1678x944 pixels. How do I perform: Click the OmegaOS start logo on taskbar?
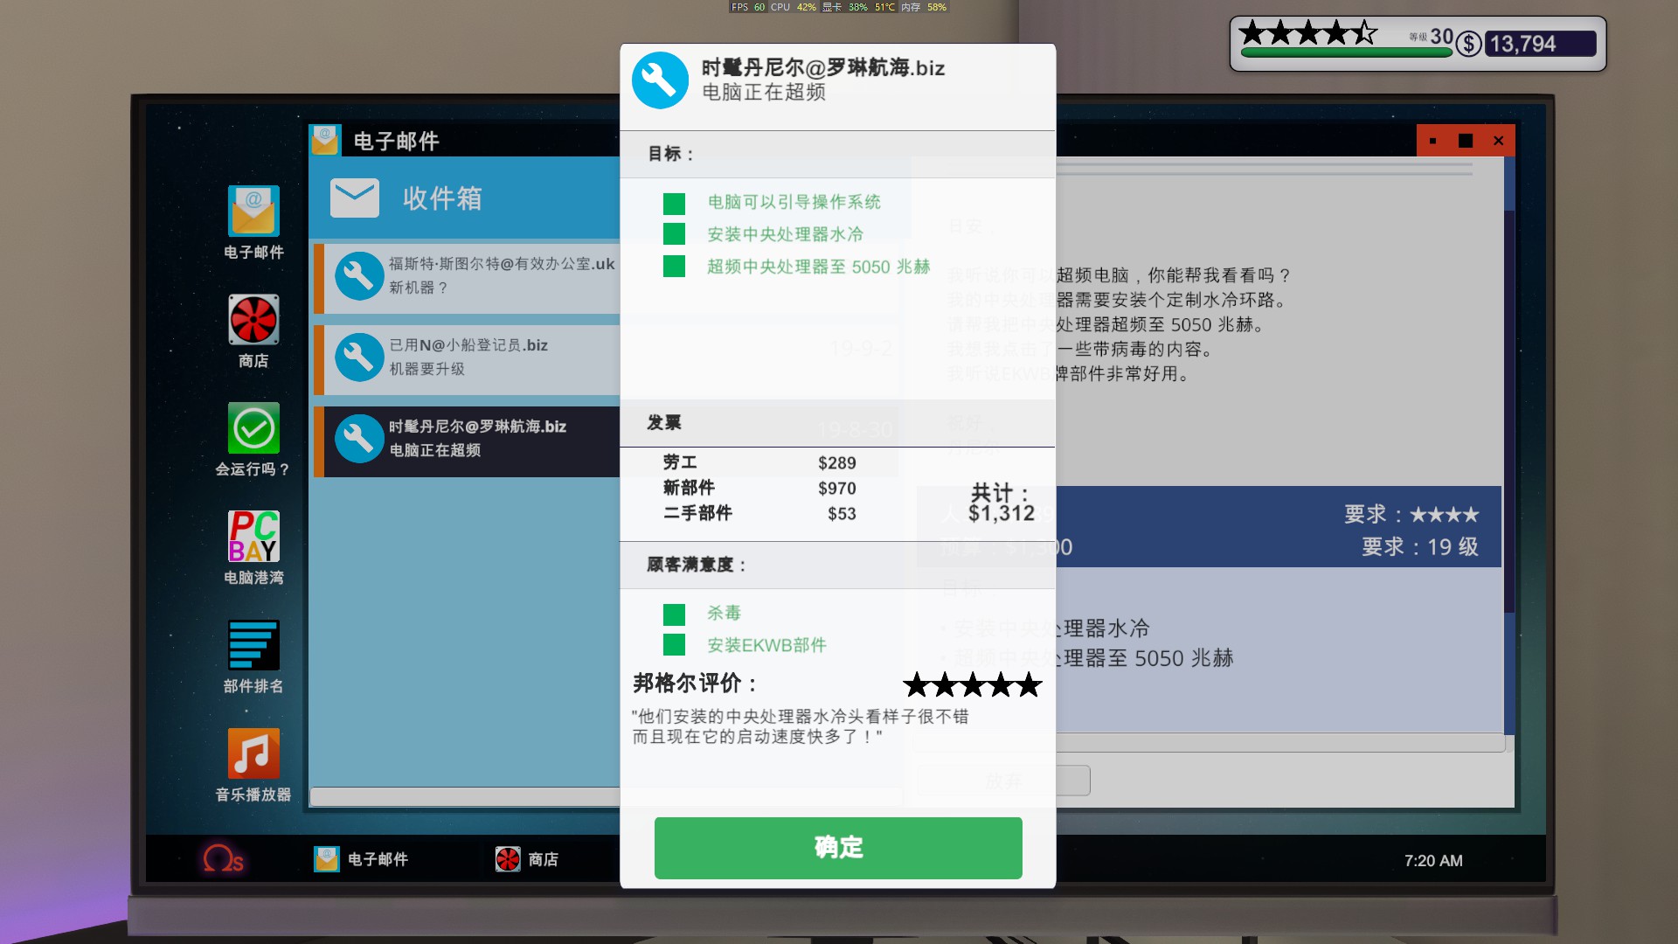coord(223,859)
